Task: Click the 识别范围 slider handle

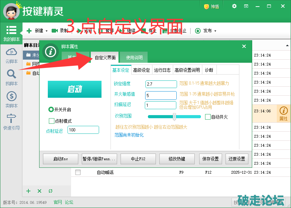Action: 175,116
